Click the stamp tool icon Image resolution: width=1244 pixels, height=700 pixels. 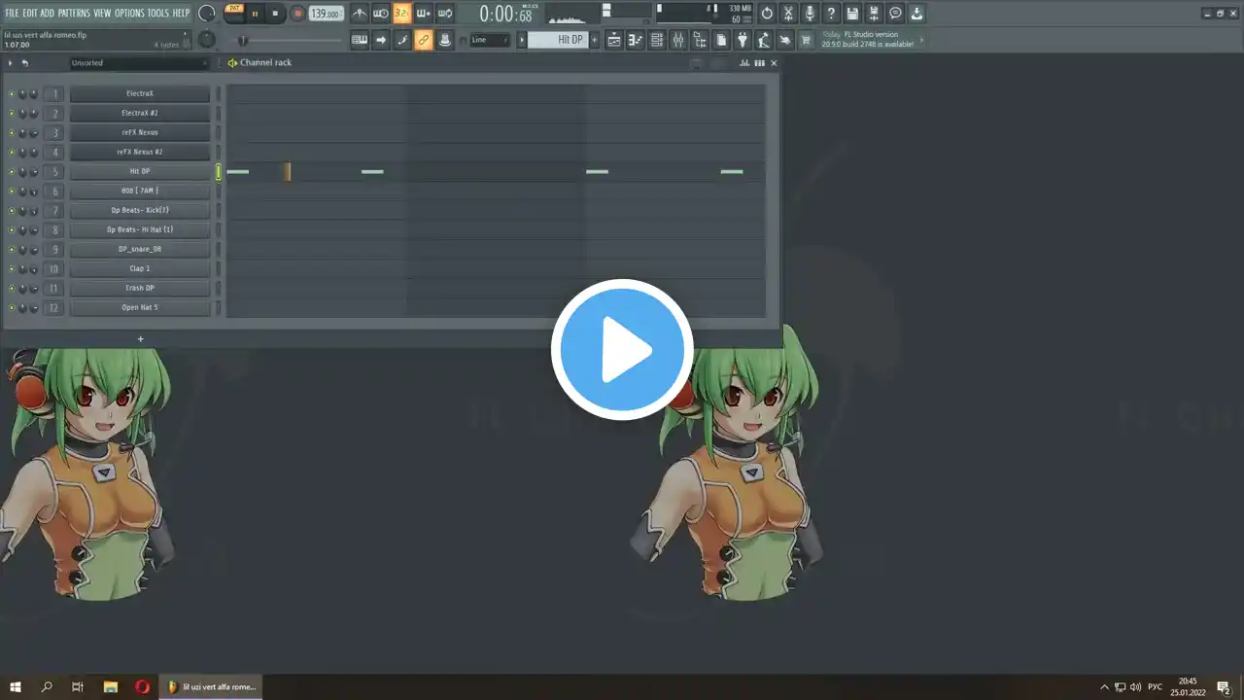point(444,40)
